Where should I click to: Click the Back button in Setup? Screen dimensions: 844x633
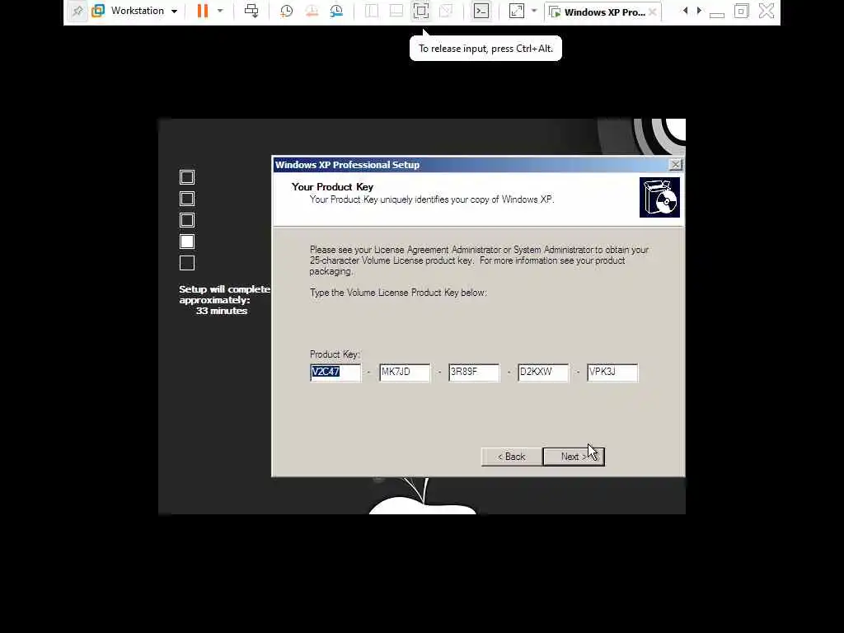tap(511, 457)
